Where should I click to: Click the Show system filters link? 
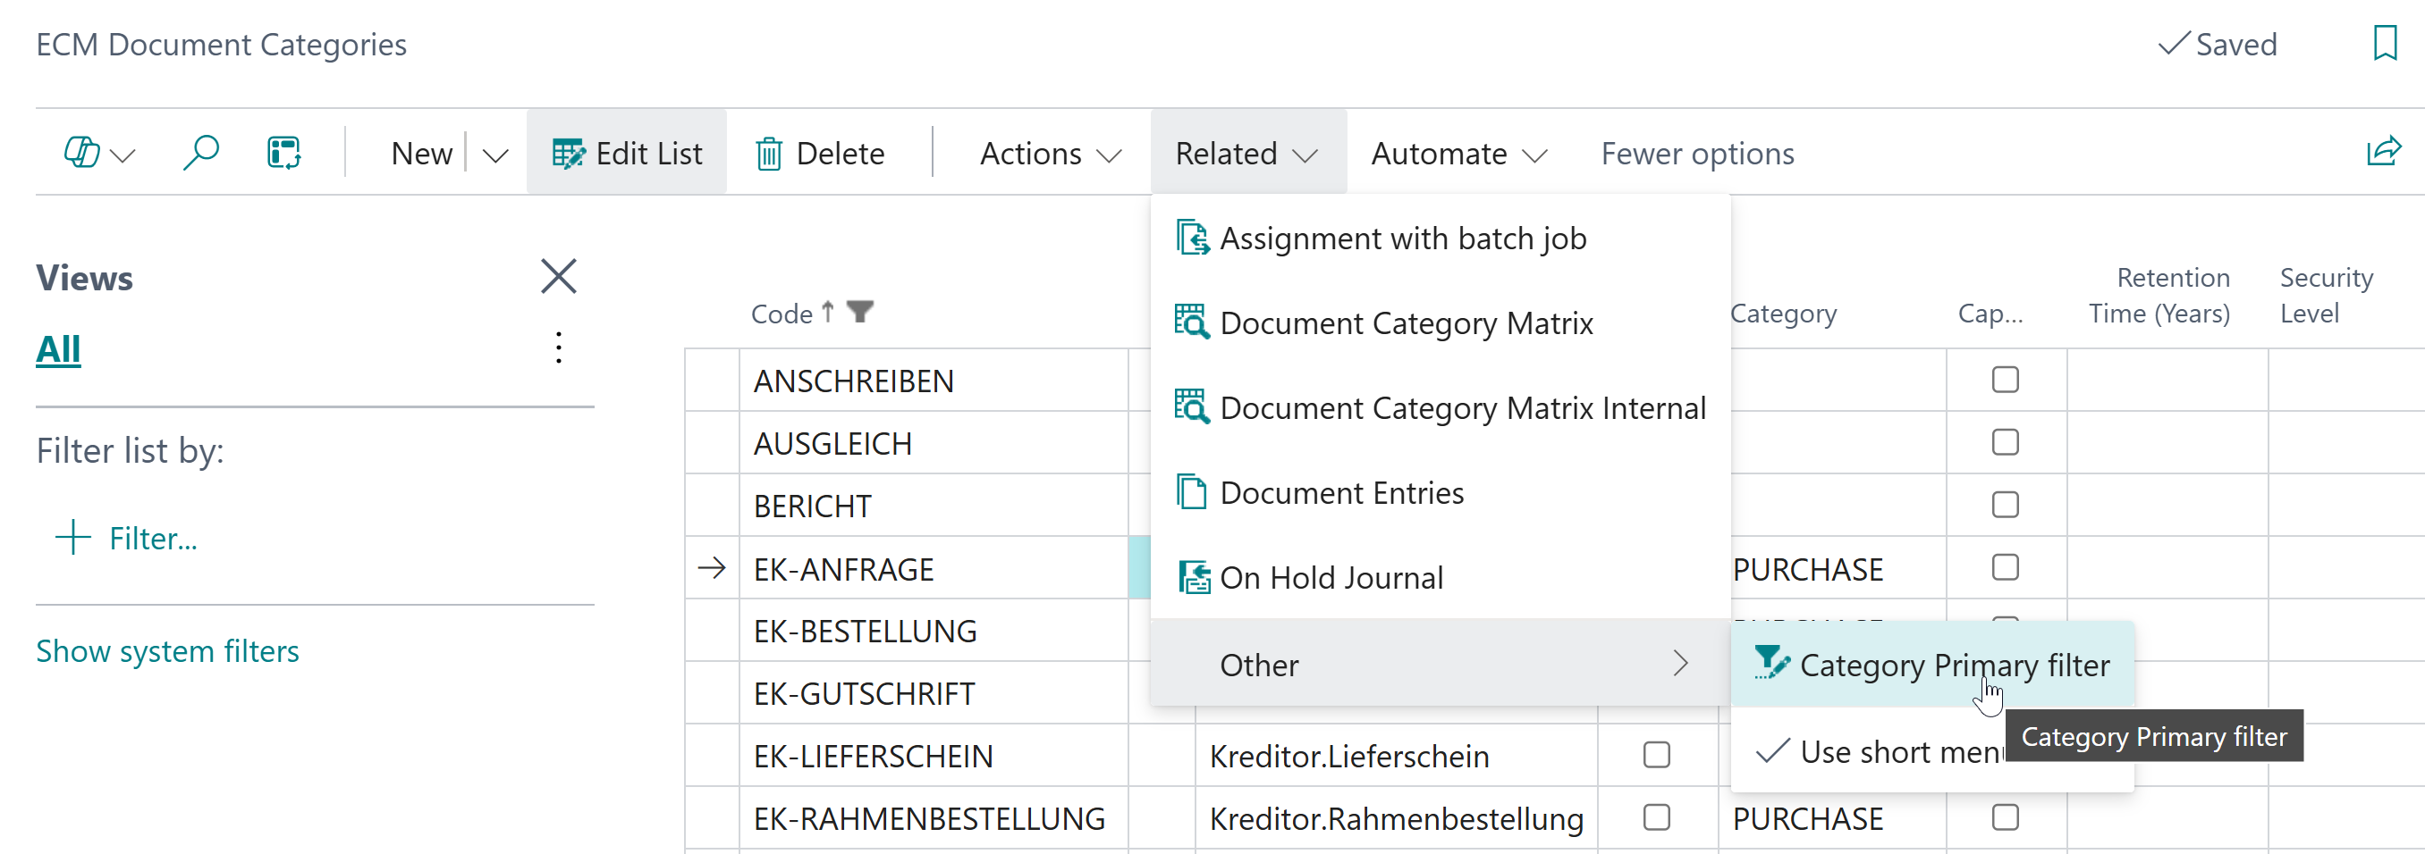(x=167, y=651)
